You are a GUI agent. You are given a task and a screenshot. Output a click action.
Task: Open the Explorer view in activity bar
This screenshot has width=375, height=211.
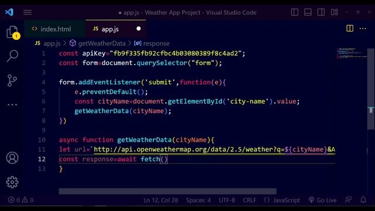12,32
